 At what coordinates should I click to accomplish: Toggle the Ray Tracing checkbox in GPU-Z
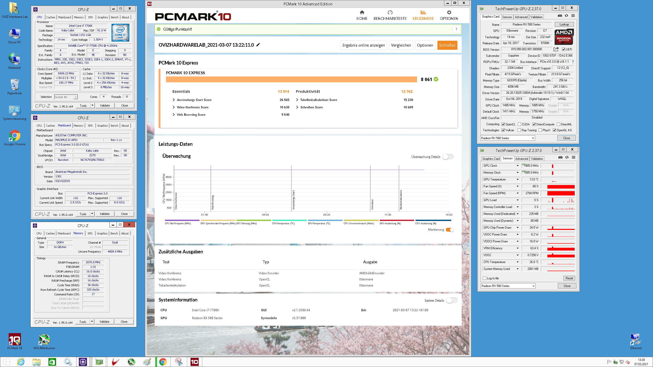point(519,130)
